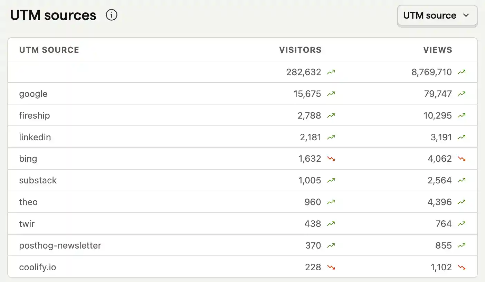
Task: Open the posthog-newsletter source row
Action: pos(60,245)
